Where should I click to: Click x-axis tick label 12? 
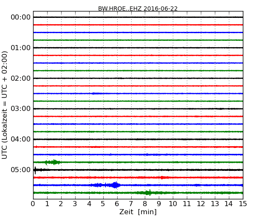(x=201, y=204)
